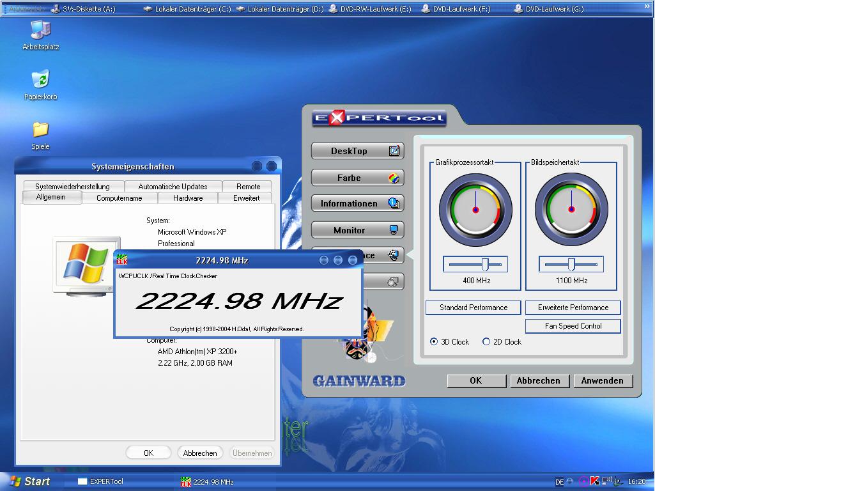Open the Spiele folder on desktop
The height and width of the screenshot is (491, 855).
[x=40, y=136]
